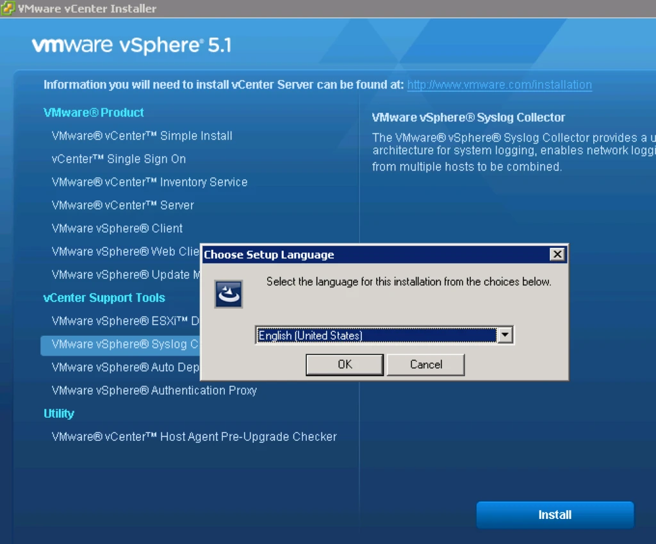This screenshot has height=544, width=656.
Task: Select VMware vSphere Auto Deploy entry
Action: coord(126,367)
